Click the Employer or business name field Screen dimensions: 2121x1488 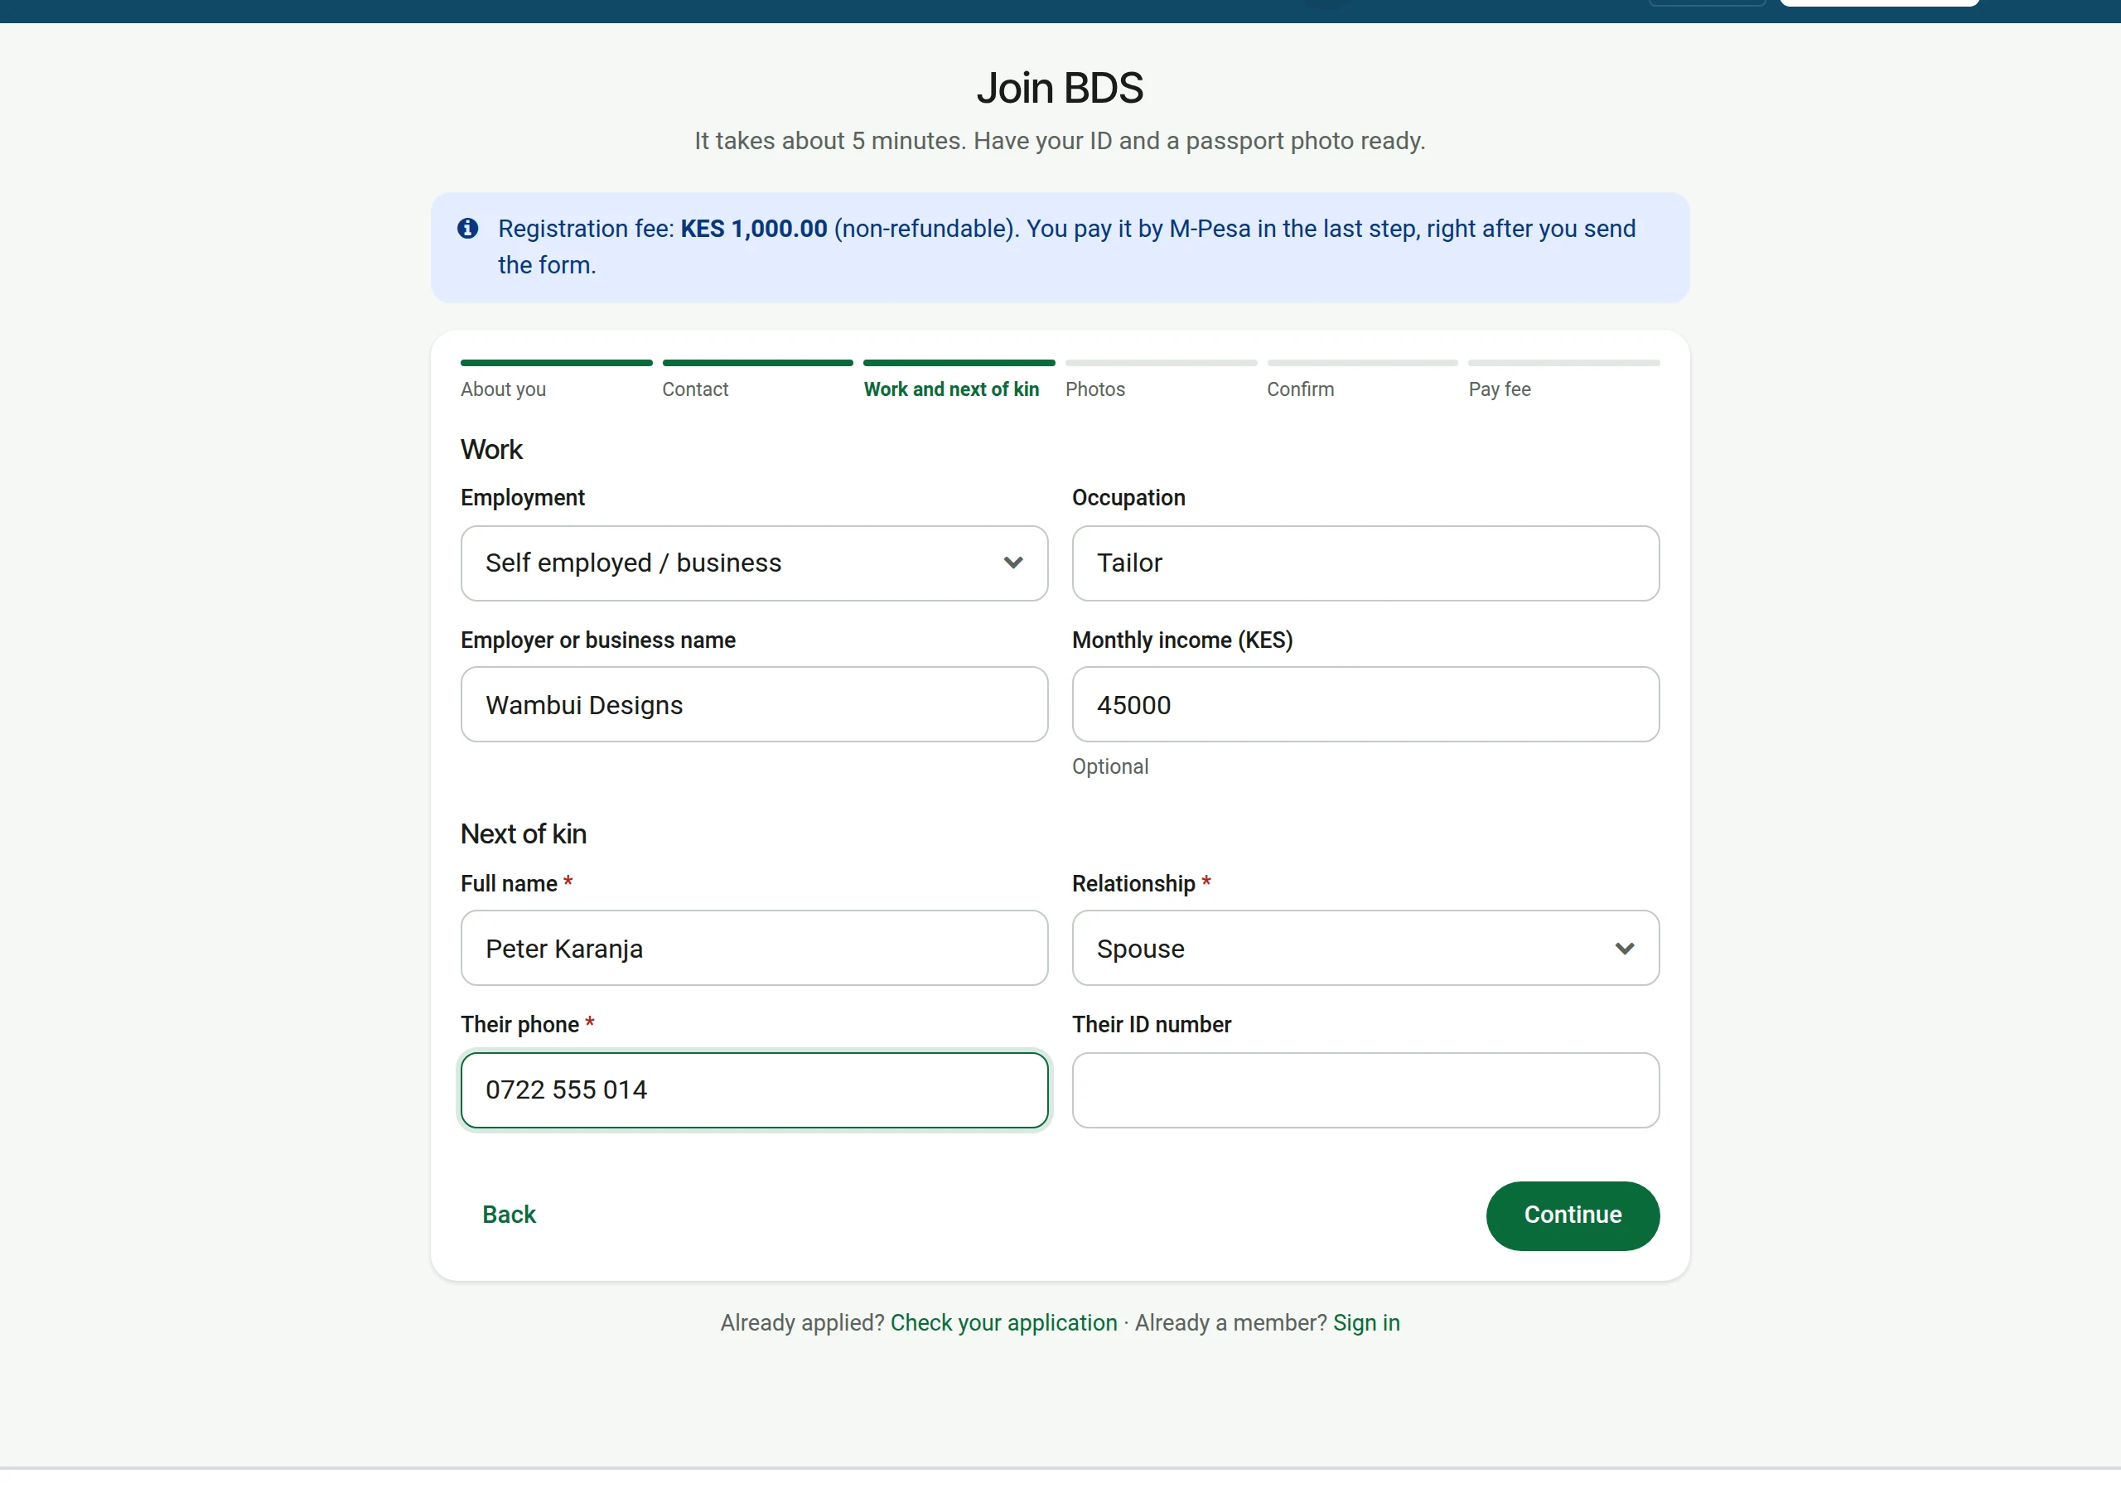pyautogui.click(x=754, y=705)
